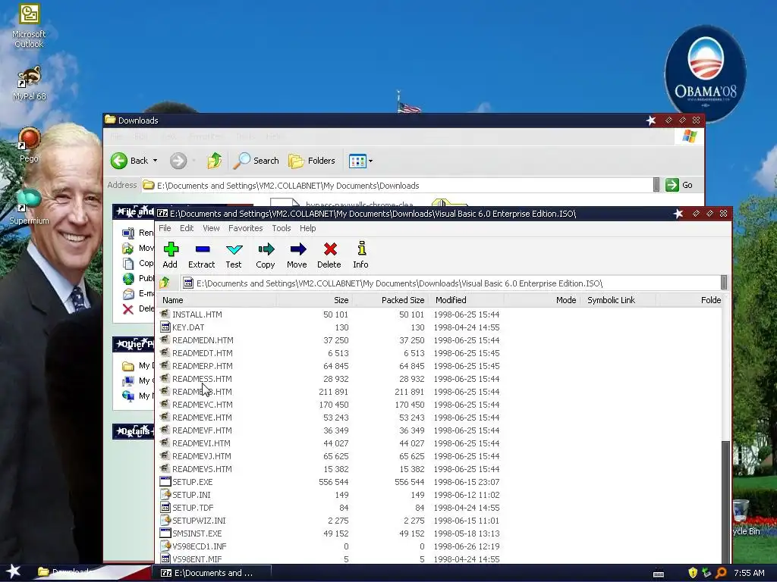Select the SETUP.TDF file
Screen dimensions: 777x582
pos(192,507)
